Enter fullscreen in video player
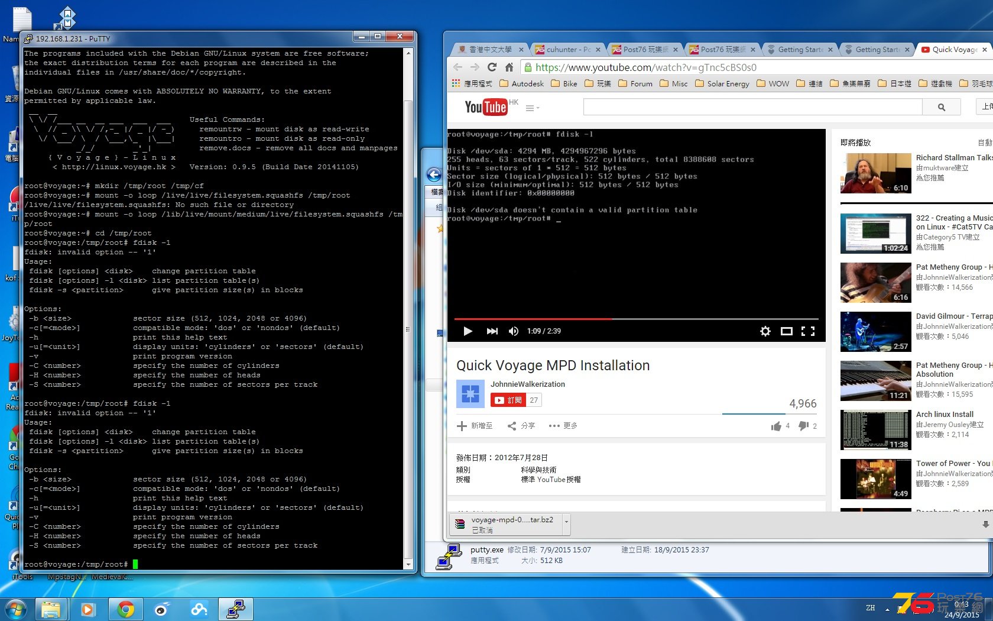The width and height of the screenshot is (993, 621). [x=807, y=331]
